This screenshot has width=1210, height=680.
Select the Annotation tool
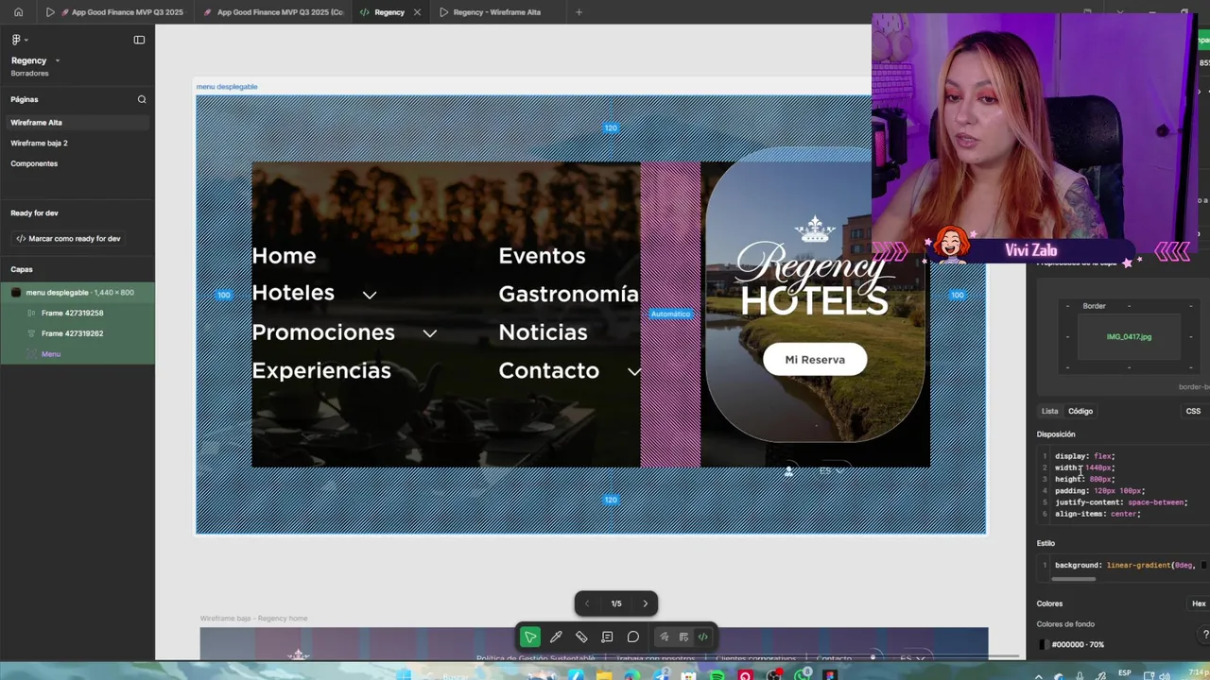click(607, 637)
